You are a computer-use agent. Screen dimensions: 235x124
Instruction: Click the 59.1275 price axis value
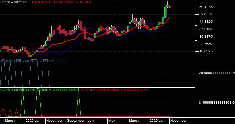(206, 7)
